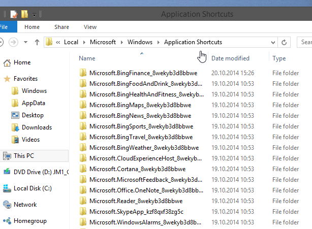The width and height of the screenshot is (312, 229).
Task: Navigate to Local in breadcrumb
Action: [x=71, y=42]
